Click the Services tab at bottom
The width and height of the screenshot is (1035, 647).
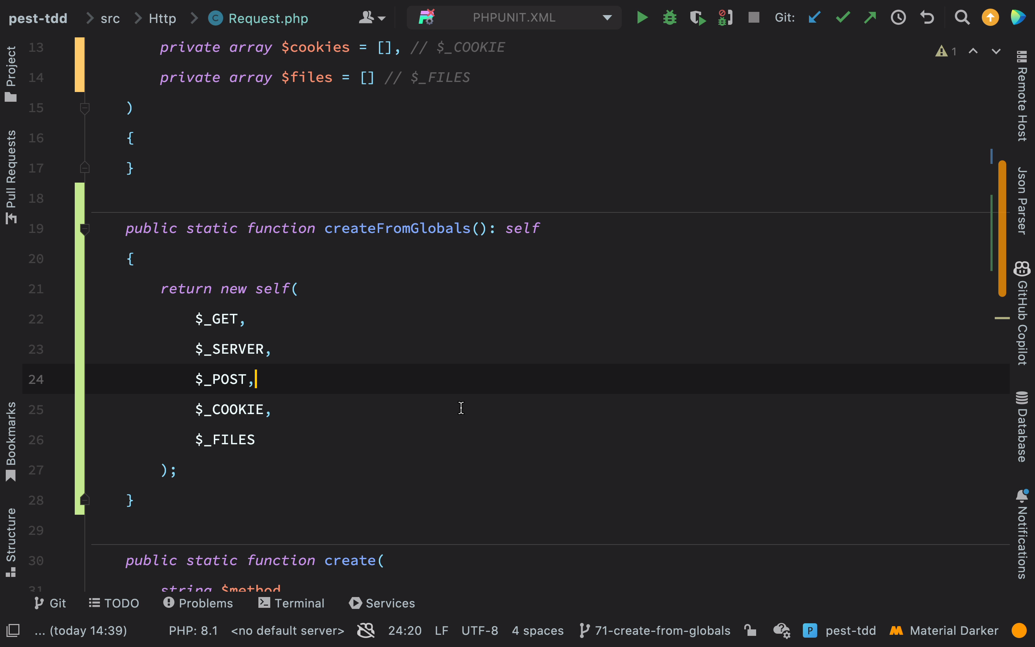click(x=382, y=604)
